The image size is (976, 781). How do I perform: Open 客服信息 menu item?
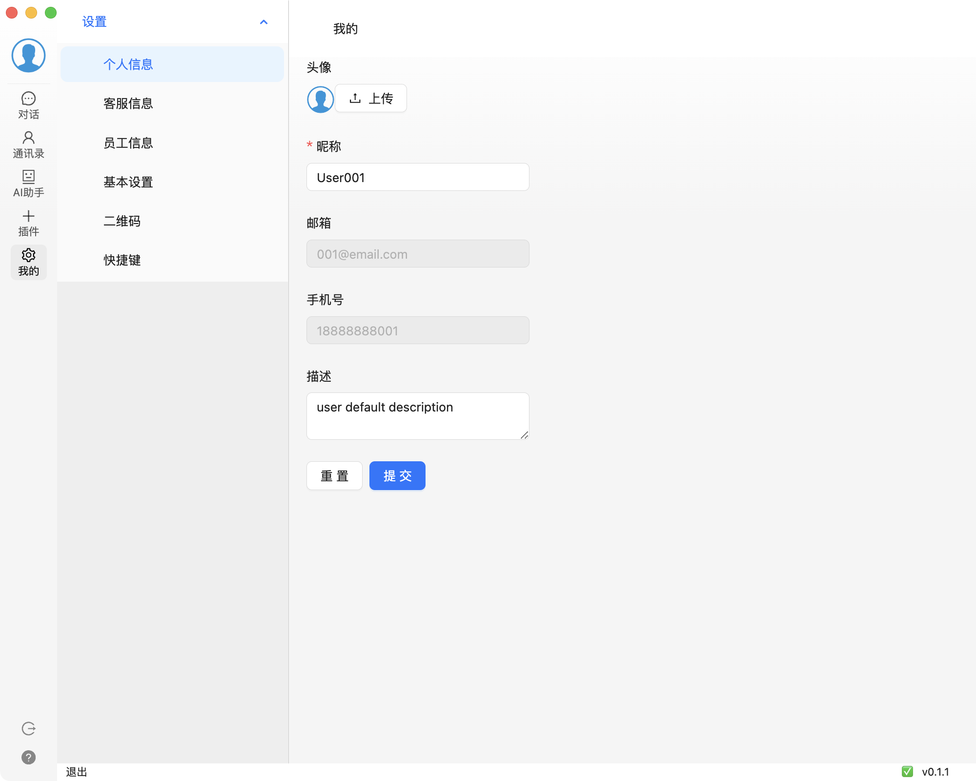[128, 103]
